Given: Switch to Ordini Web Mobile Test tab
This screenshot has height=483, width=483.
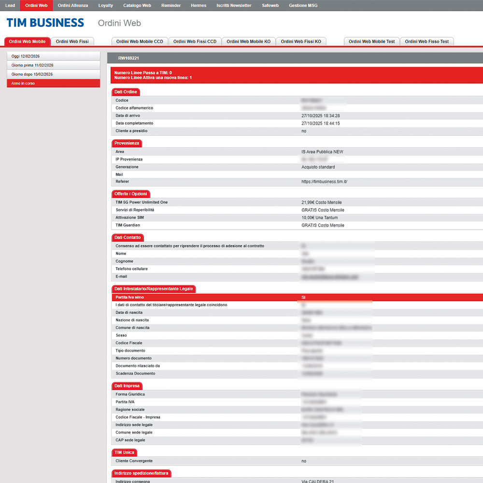Looking at the screenshot, I should coord(371,42).
